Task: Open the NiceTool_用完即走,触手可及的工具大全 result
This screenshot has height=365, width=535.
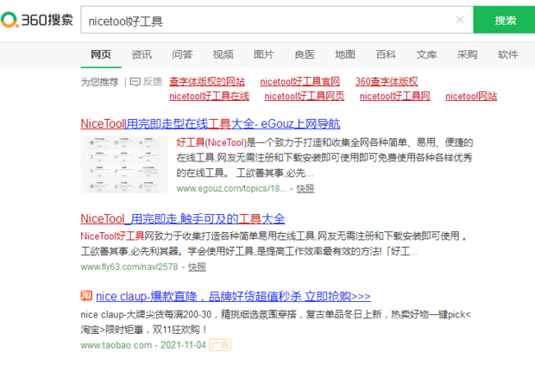Action: (183, 218)
